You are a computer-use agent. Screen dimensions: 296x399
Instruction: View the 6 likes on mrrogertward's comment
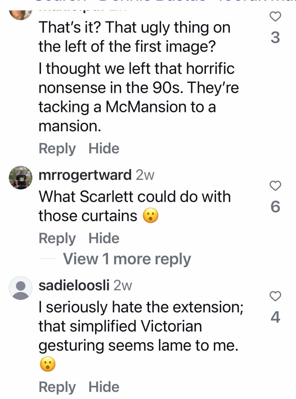pyautogui.click(x=275, y=207)
